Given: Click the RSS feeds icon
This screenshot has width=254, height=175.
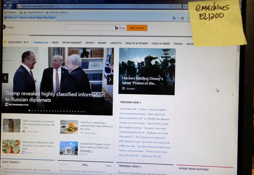Looking at the screenshot, I should click(182, 18).
